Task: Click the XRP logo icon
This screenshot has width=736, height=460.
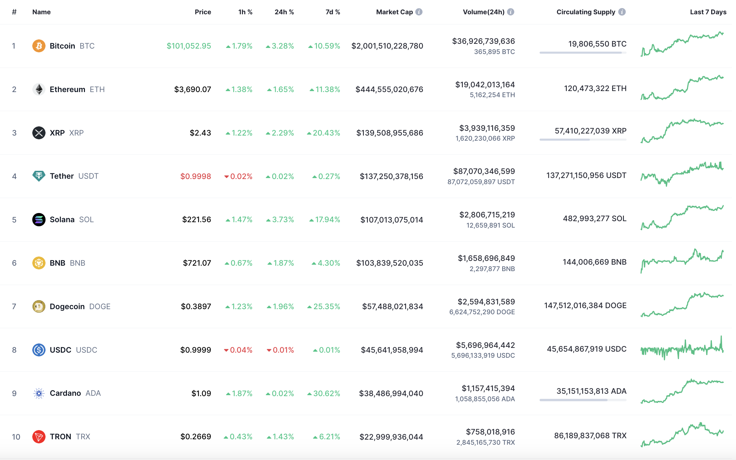Action: tap(39, 133)
